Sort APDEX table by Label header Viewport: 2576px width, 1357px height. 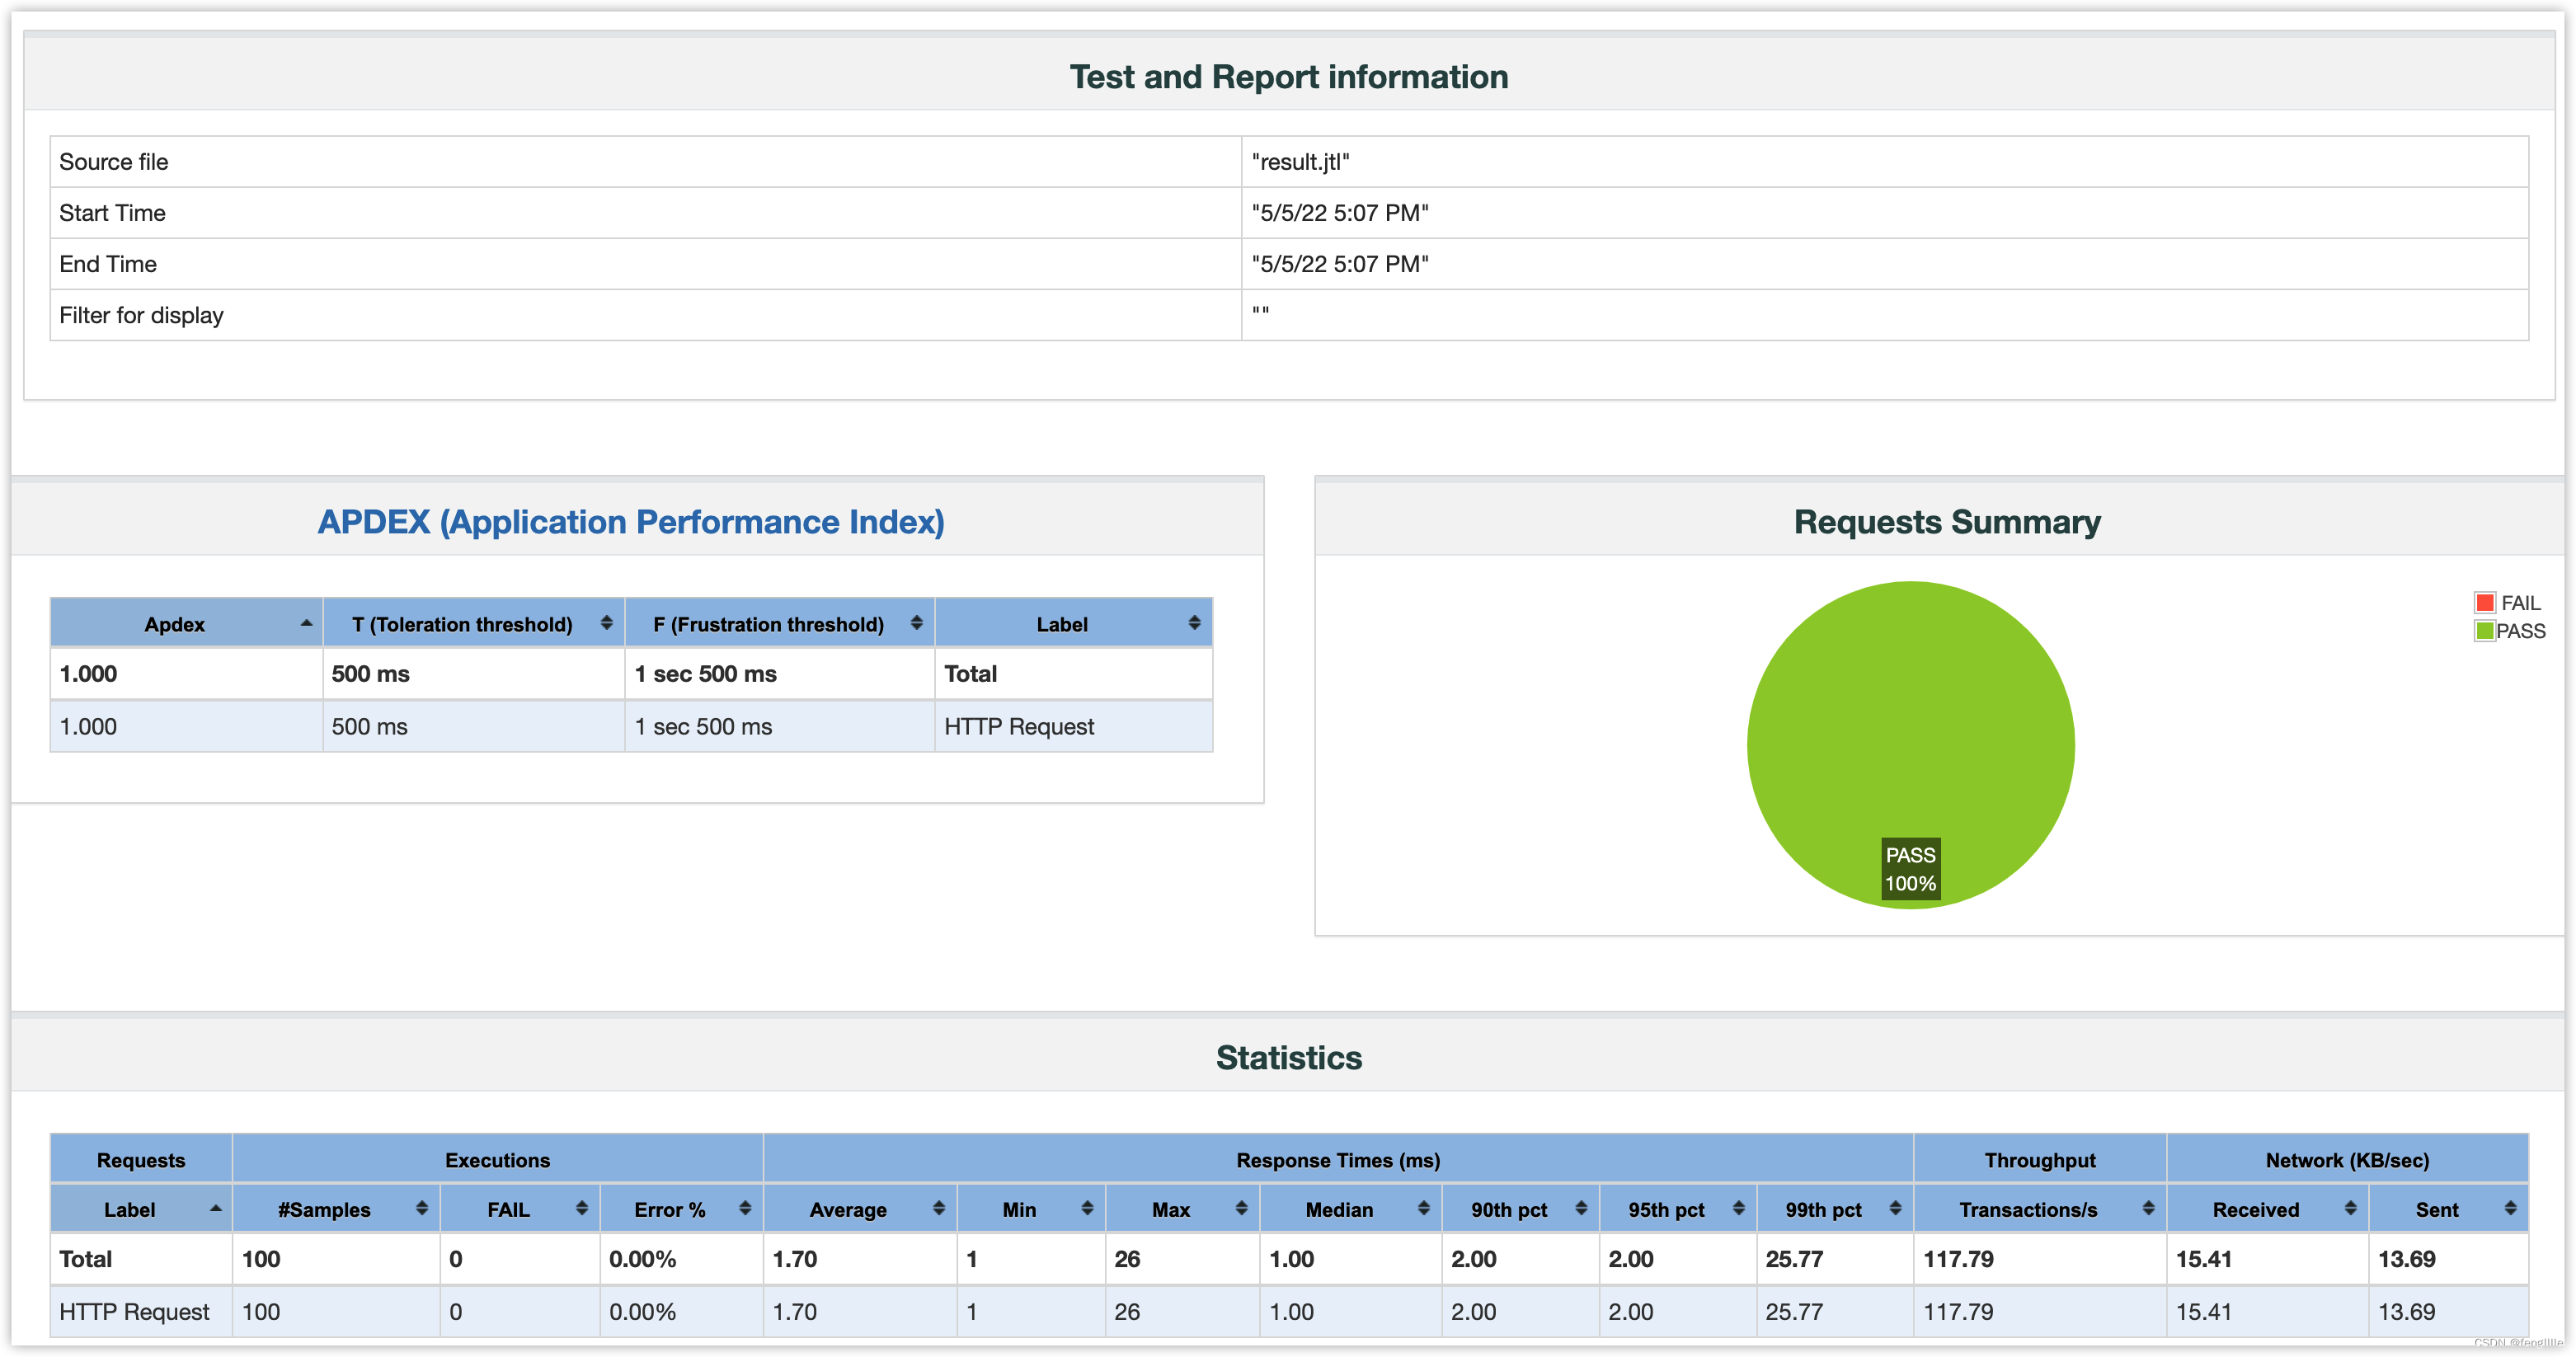1061,624
